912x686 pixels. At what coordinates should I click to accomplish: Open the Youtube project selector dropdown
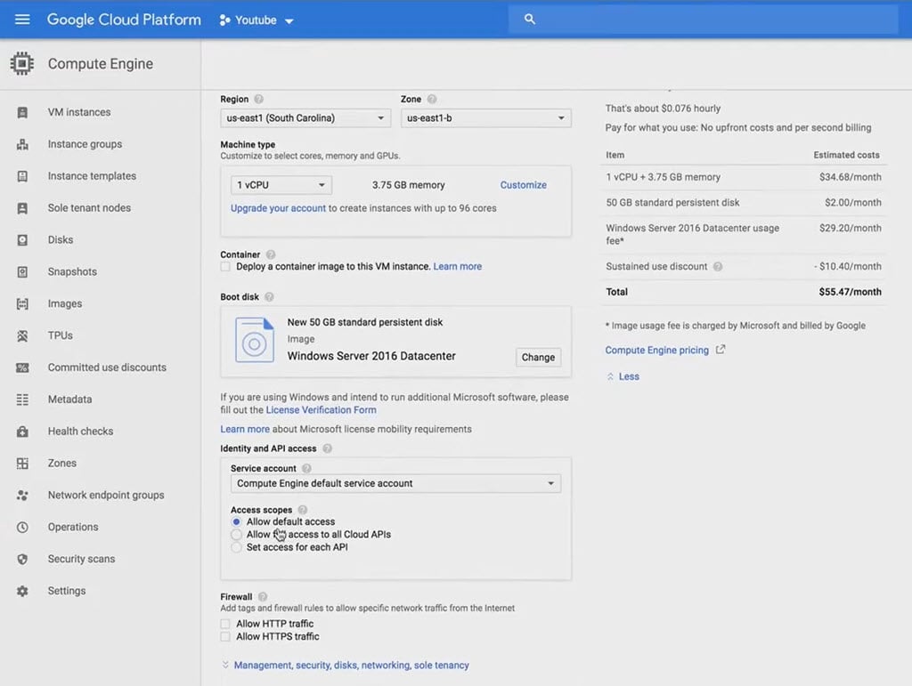[256, 20]
